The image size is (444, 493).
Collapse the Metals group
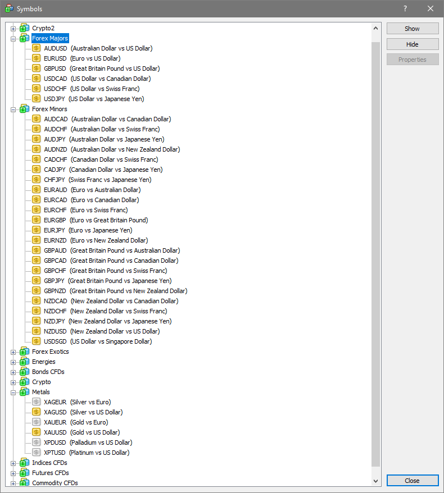[14, 392]
